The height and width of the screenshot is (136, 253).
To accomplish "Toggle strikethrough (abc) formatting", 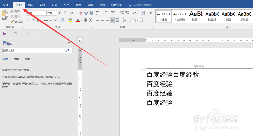I will point(46,20).
